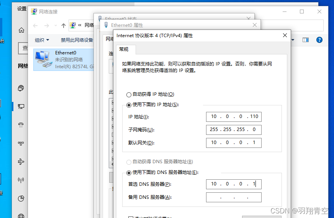Go back in the Network Connections window
This screenshot has width=334, height=218.
coord(35,26)
